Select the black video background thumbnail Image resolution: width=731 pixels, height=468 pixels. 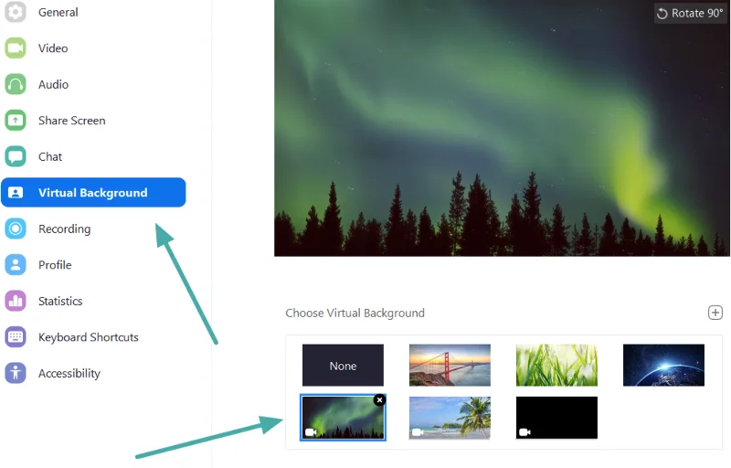tap(556, 418)
